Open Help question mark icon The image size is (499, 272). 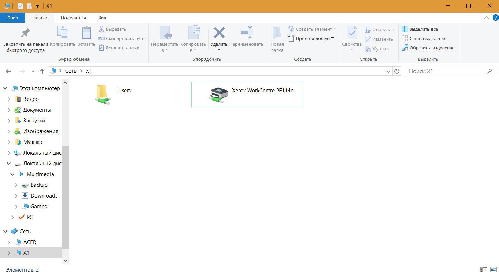click(x=495, y=18)
